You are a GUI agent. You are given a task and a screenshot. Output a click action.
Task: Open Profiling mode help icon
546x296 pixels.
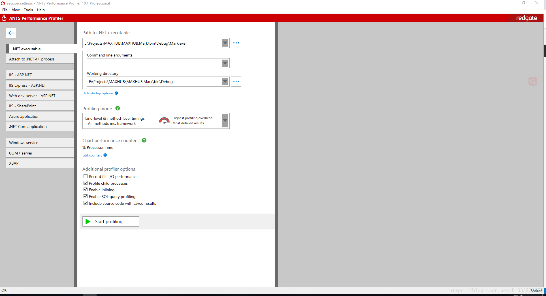click(x=118, y=108)
